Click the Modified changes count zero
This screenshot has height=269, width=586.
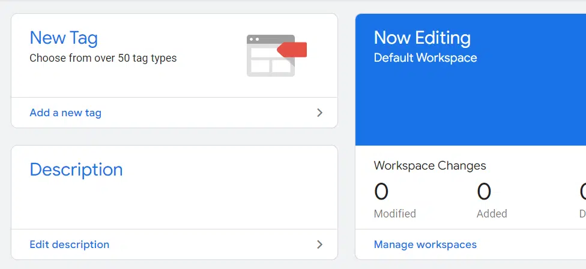pyautogui.click(x=381, y=192)
